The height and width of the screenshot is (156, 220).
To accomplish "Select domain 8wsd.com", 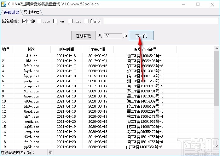I will [32, 112].
